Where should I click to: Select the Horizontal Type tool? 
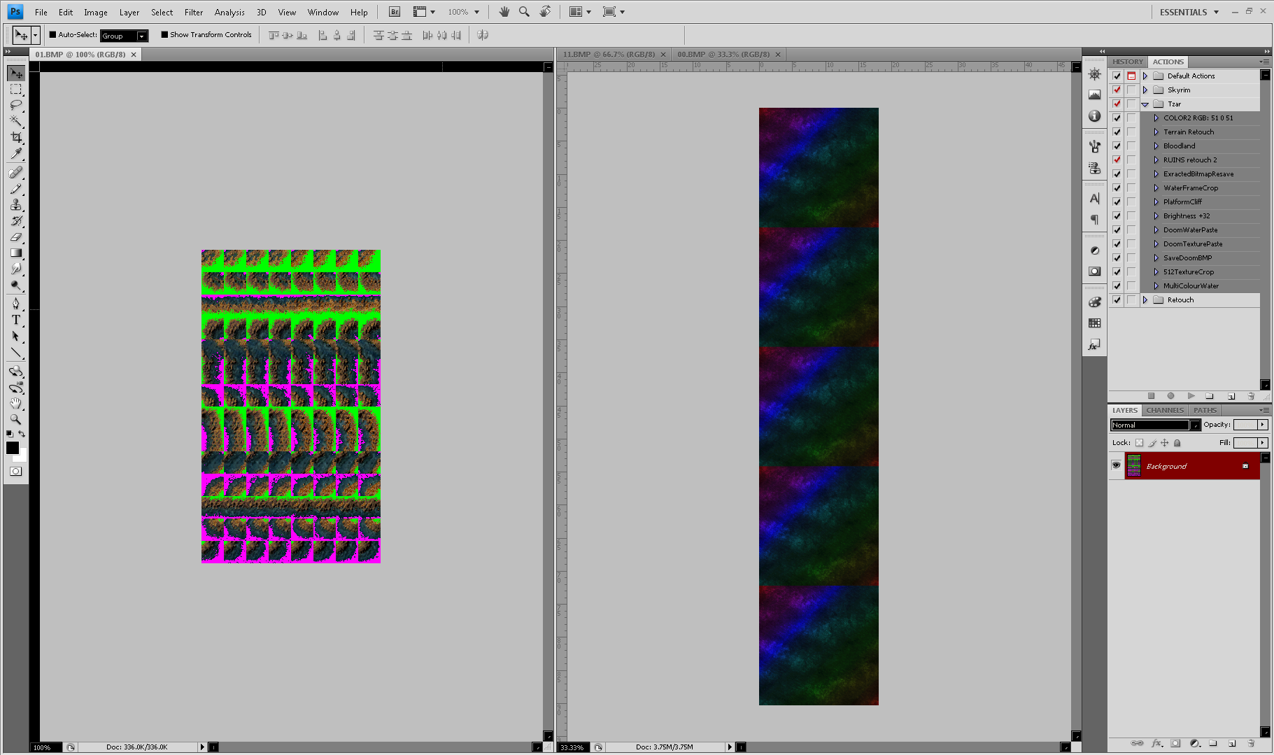coord(16,320)
